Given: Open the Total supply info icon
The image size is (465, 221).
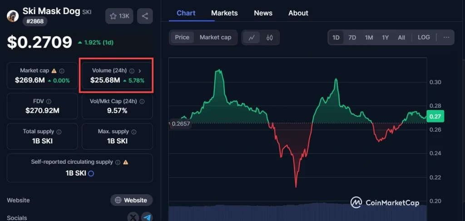Looking at the screenshot, I should pos(59,131).
